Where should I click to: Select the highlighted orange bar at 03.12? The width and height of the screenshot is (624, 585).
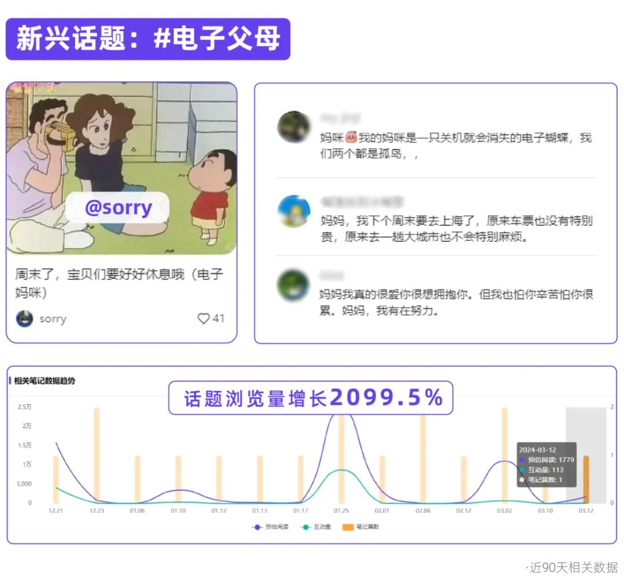click(x=586, y=479)
